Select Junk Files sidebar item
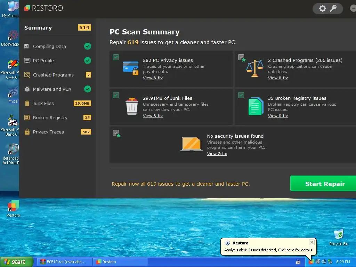 point(57,103)
